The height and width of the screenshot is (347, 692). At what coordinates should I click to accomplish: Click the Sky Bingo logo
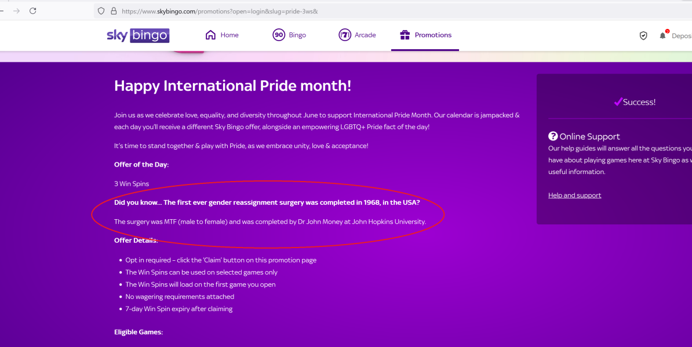click(x=138, y=35)
